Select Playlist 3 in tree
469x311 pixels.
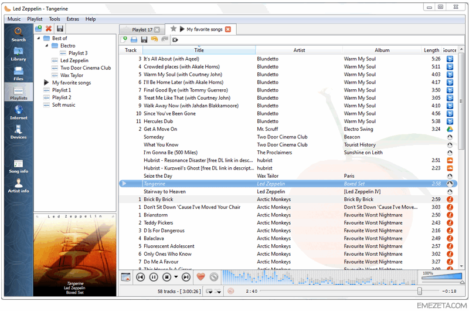78,53
